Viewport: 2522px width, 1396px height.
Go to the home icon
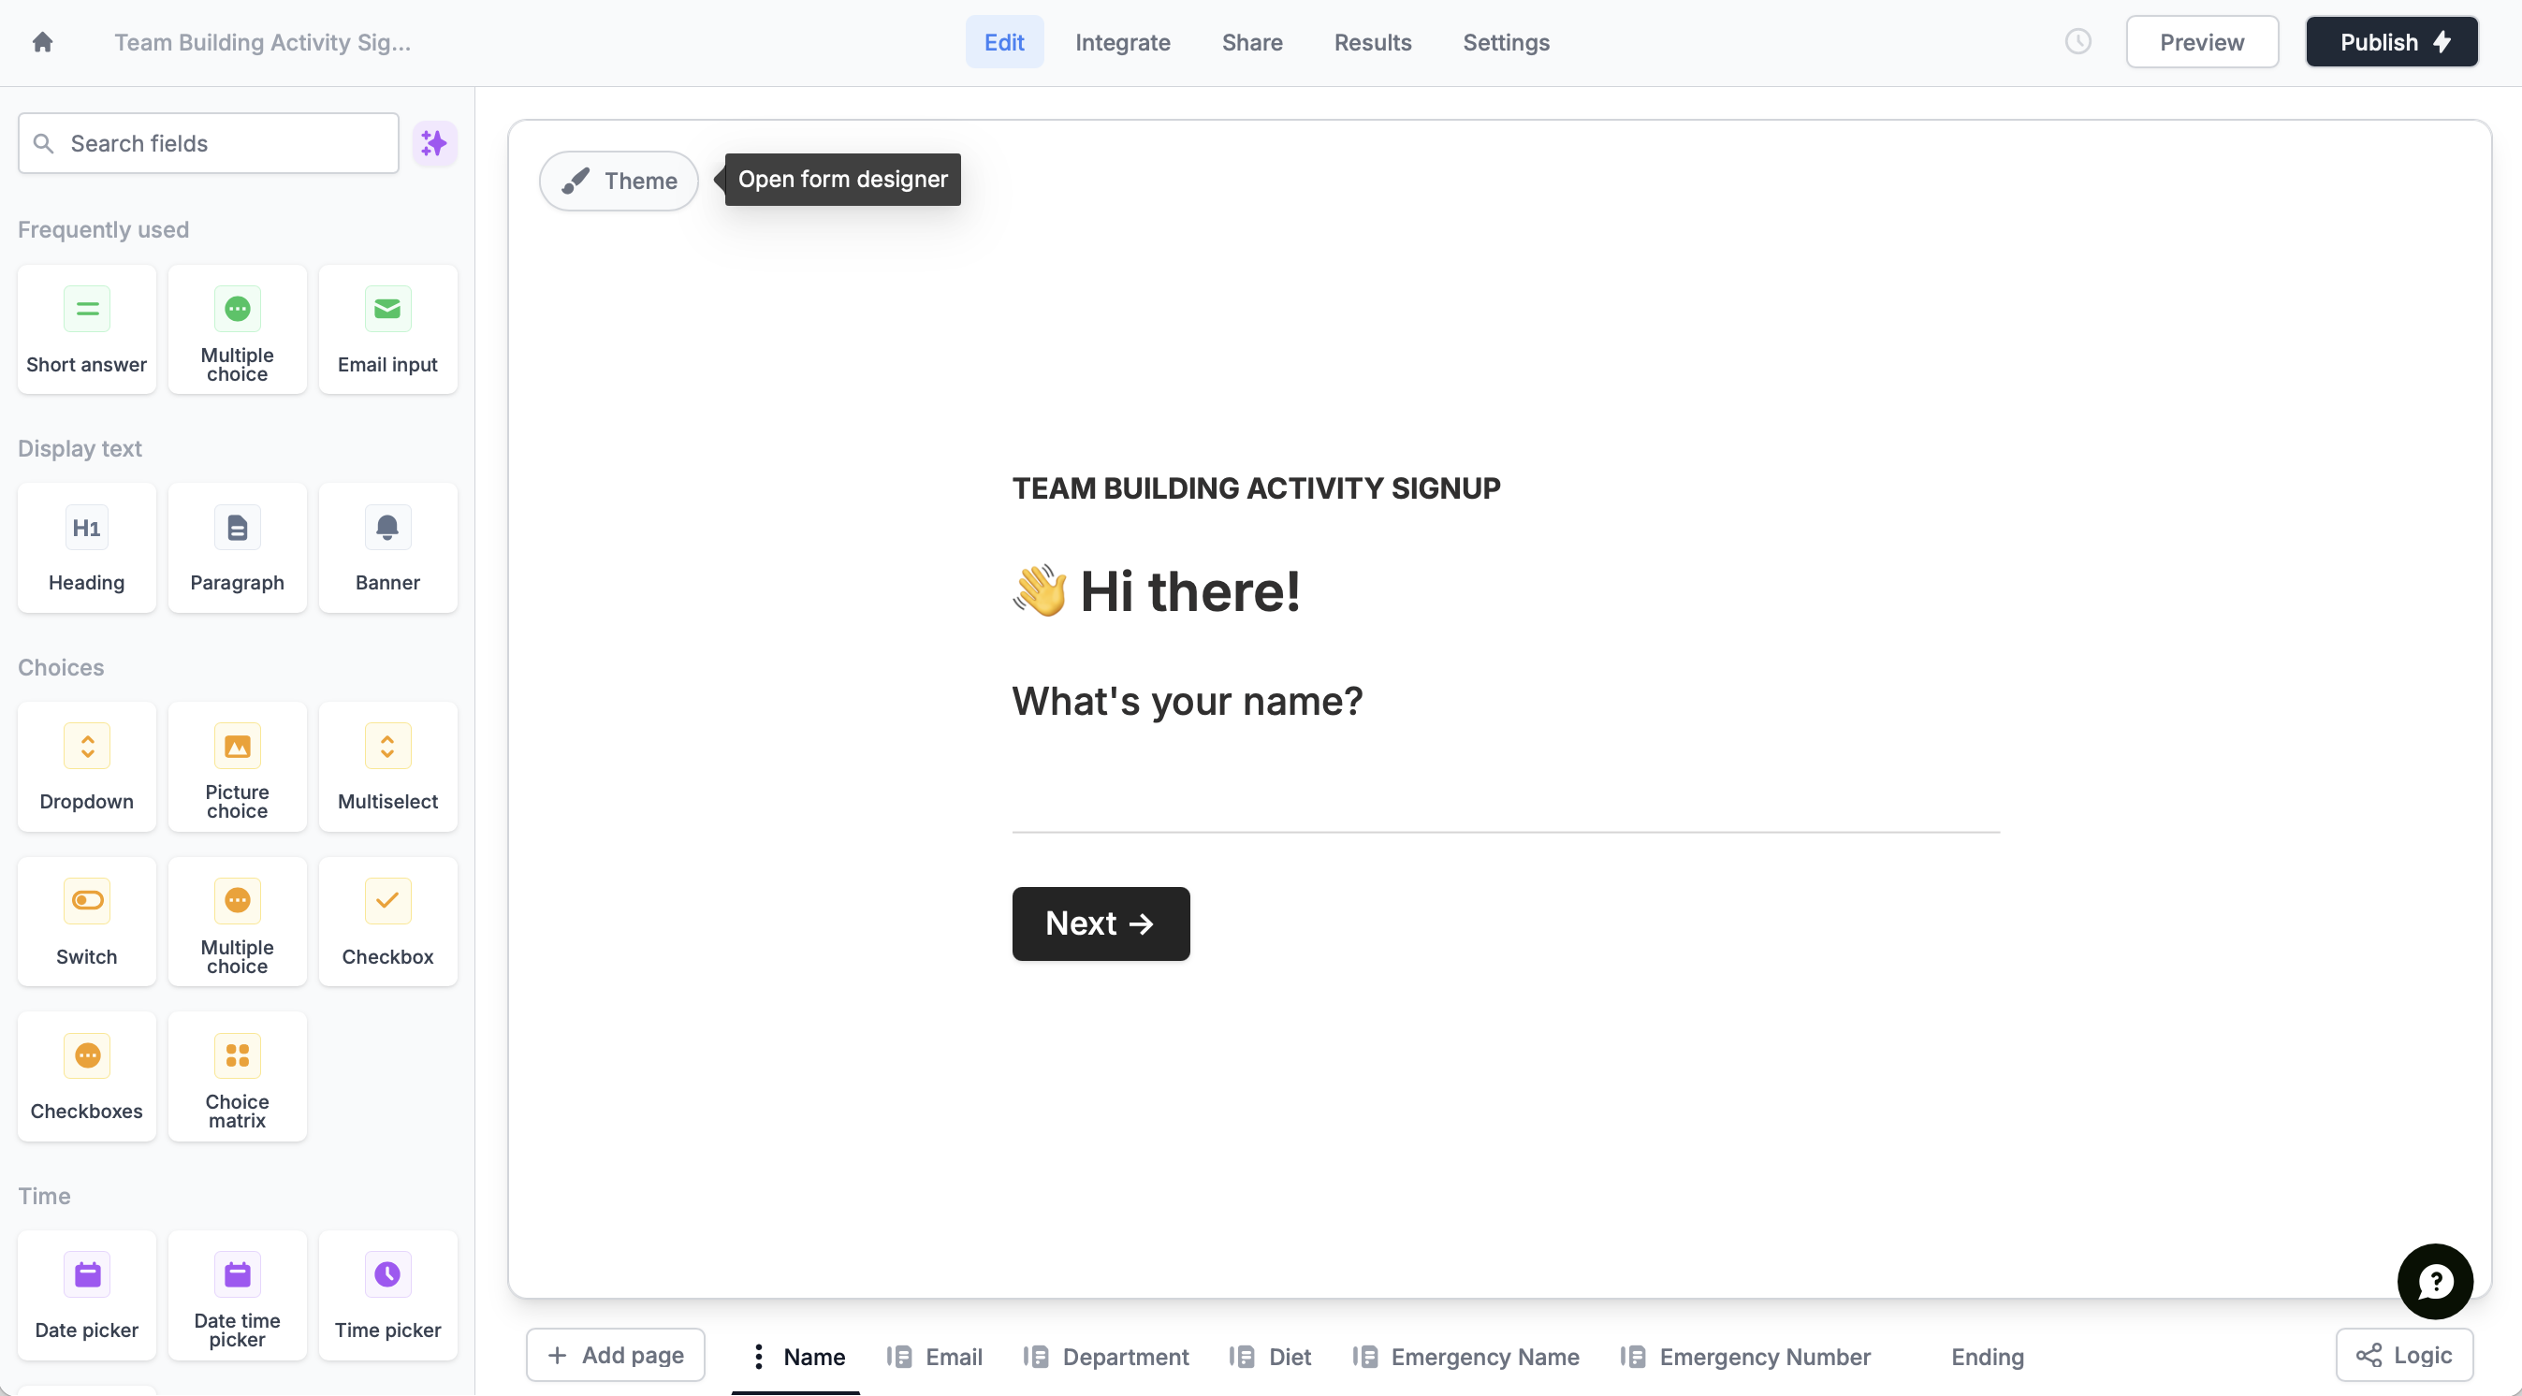pyautogui.click(x=42, y=42)
